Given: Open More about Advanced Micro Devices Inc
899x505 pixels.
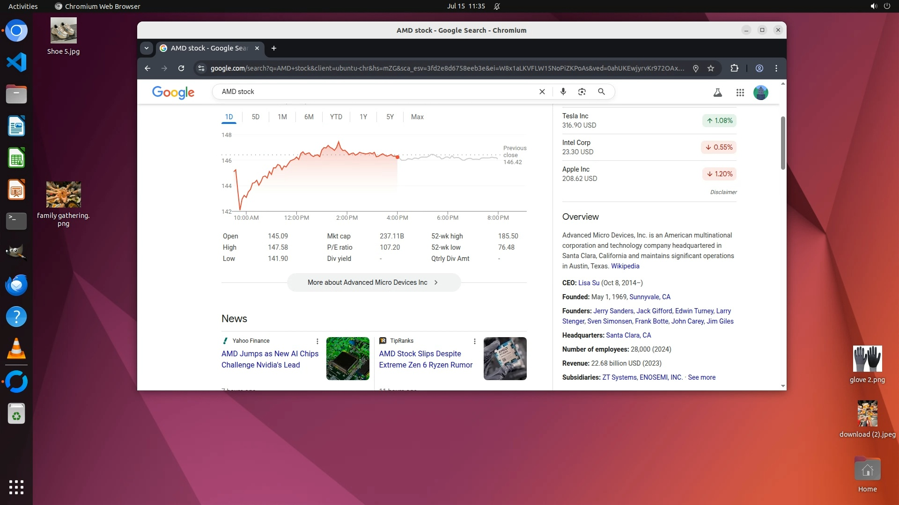Looking at the screenshot, I should (374, 282).
